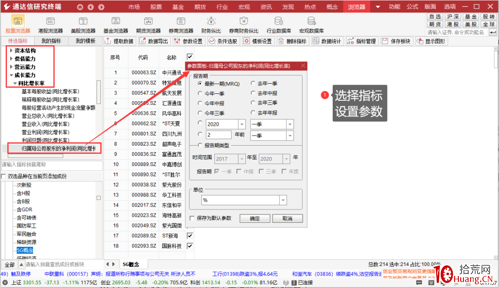The image size is (499, 288).
Task: Click 保存板块 save sector button
Action: click(x=396, y=41)
